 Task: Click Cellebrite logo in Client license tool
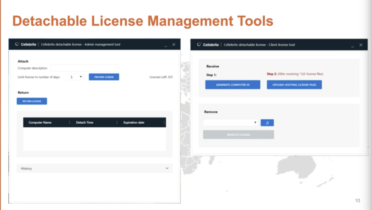[208, 45]
